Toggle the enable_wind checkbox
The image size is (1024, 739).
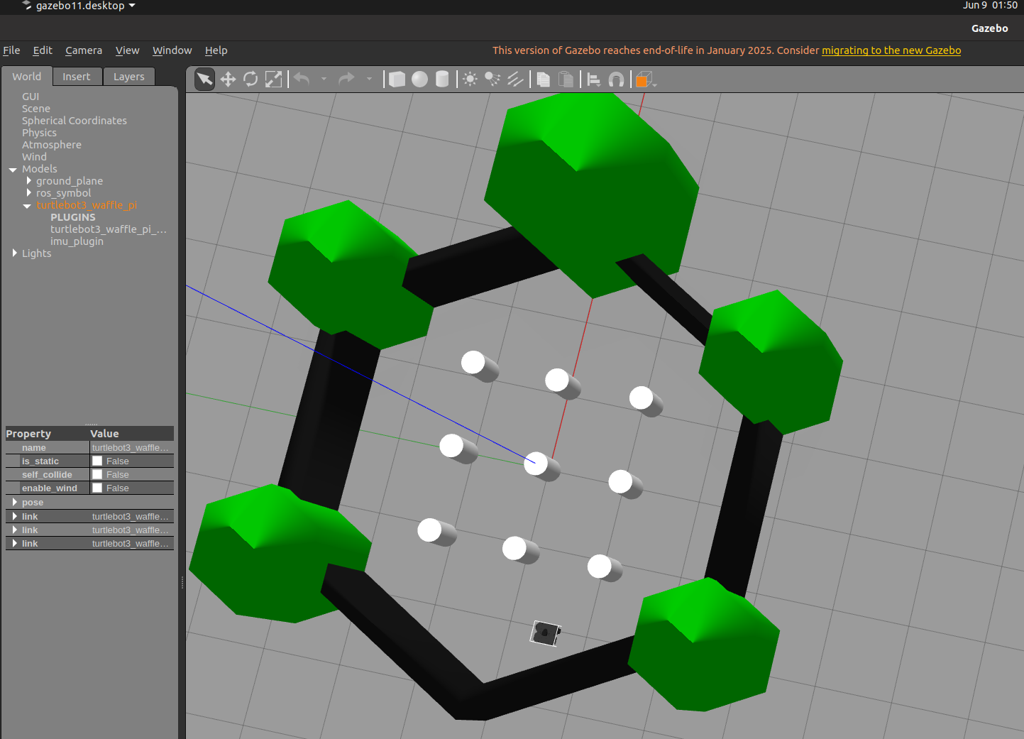coord(97,488)
